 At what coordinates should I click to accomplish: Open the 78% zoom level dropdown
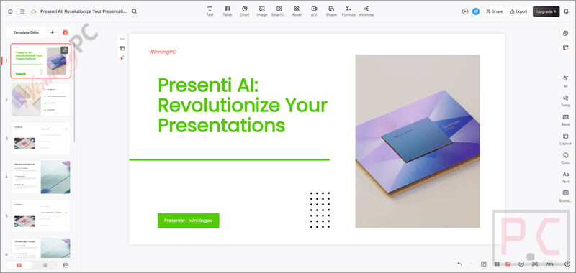click(549, 264)
